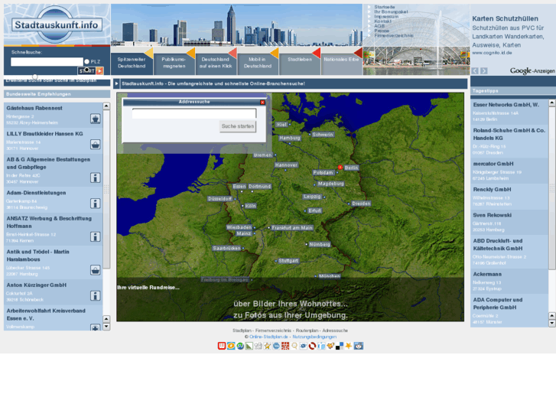
Task: Click the red Mister Wong bookmark icon
Action: 222,346
